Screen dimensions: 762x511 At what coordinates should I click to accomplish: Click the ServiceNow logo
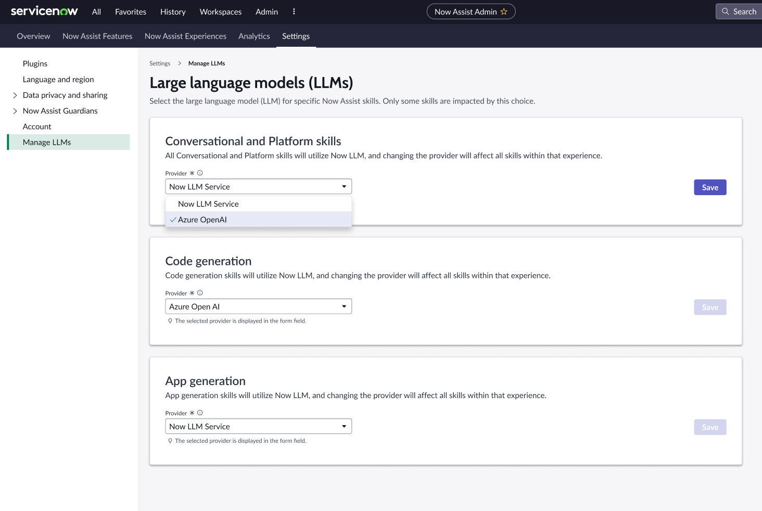44,11
